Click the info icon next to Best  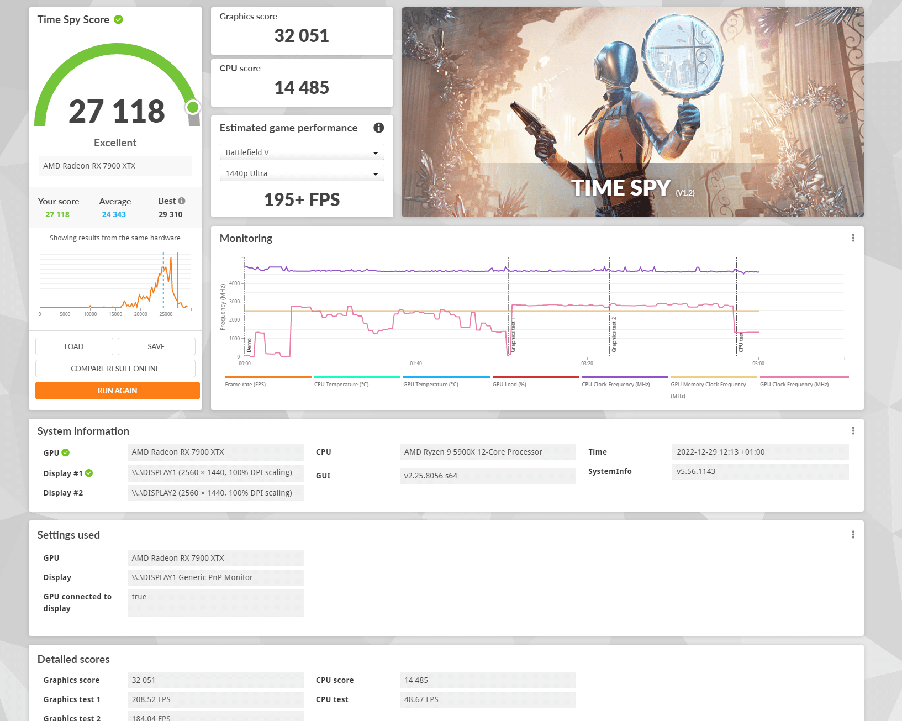pyautogui.click(x=182, y=201)
